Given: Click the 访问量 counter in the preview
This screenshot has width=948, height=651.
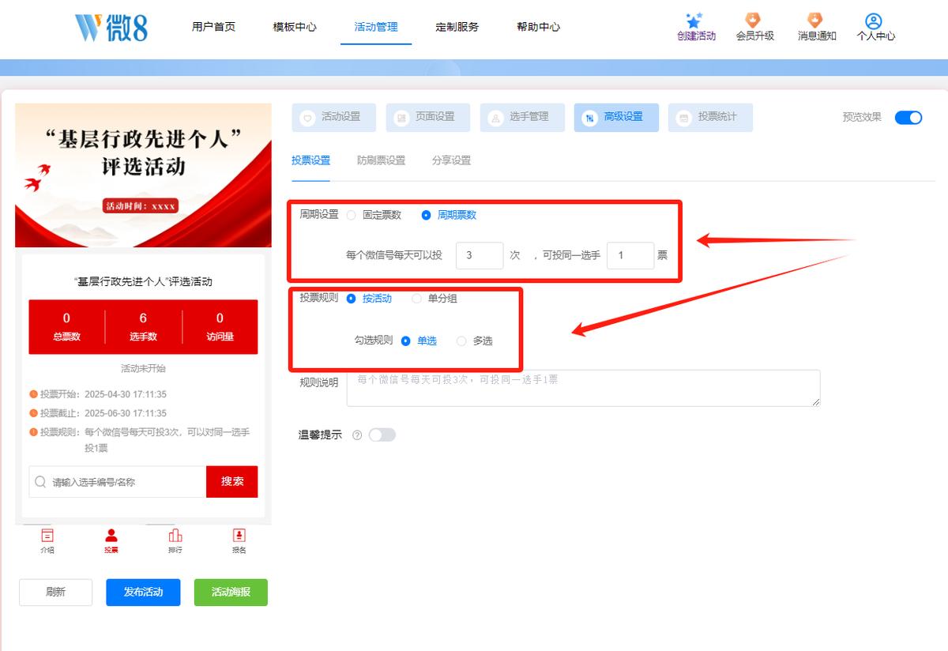Looking at the screenshot, I should (220, 327).
